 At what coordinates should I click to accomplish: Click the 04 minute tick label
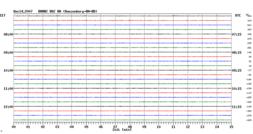point(72,127)
